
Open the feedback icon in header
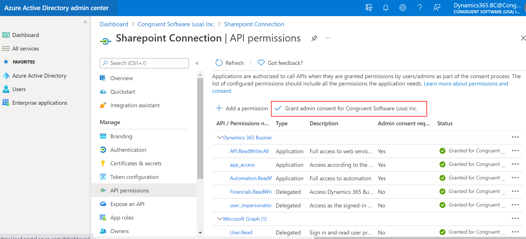(x=437, y=8)
